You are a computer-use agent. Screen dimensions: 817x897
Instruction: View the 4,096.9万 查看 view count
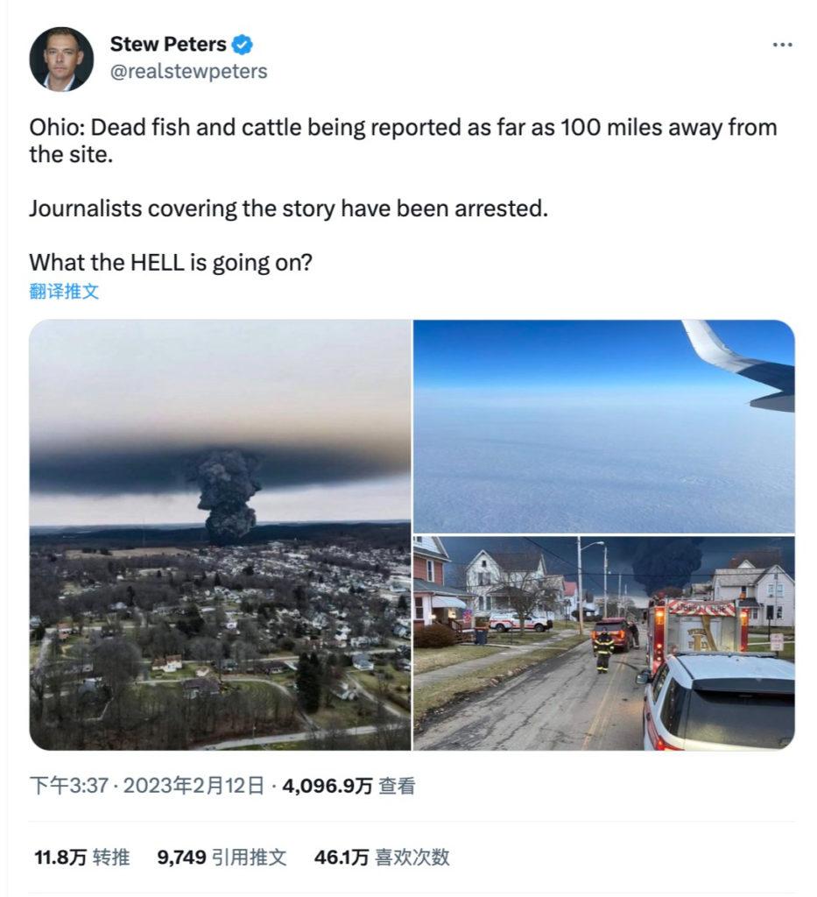349,786
